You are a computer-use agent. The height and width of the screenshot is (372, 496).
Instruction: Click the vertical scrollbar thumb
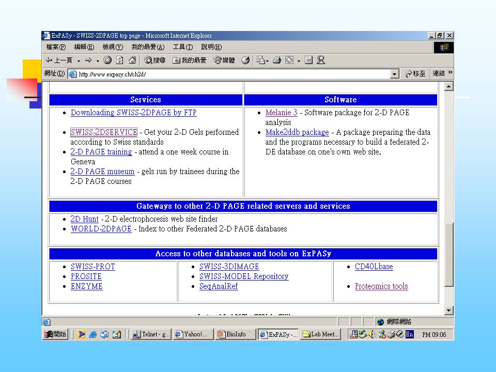[x=448, y=255]
